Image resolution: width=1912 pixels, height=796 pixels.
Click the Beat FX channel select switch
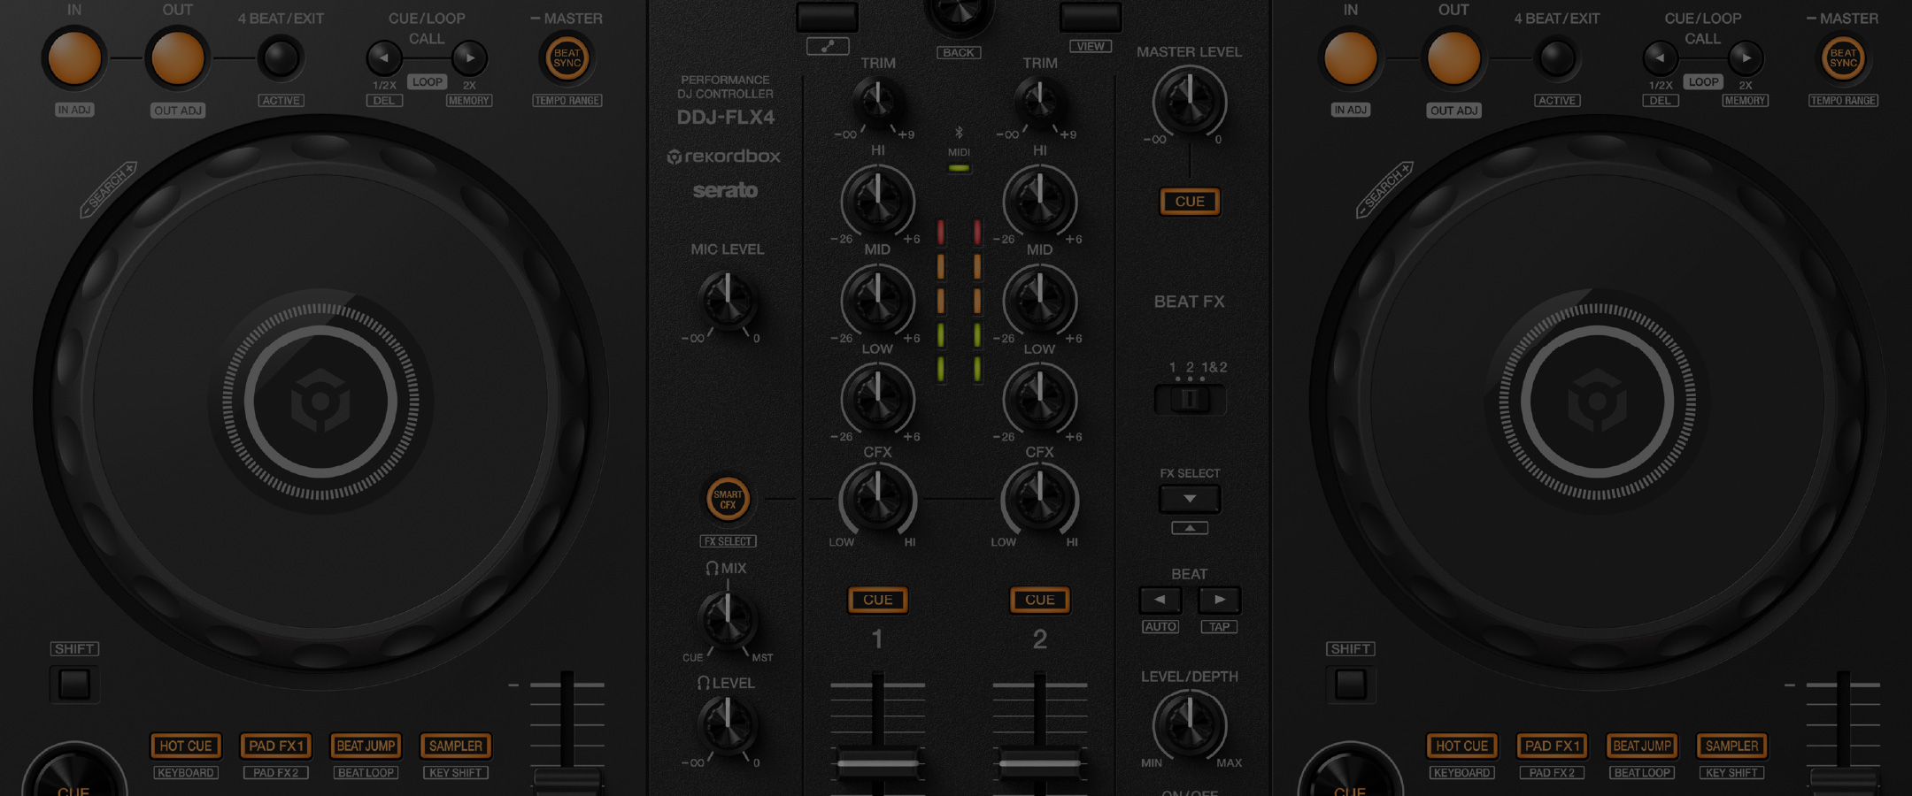1190,400
